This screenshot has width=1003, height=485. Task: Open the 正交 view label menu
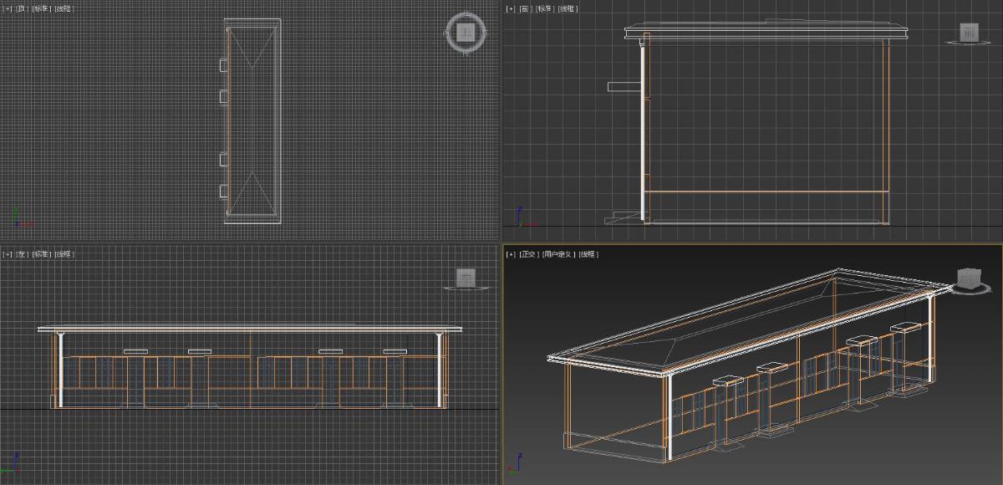click(x=527, y=254)
